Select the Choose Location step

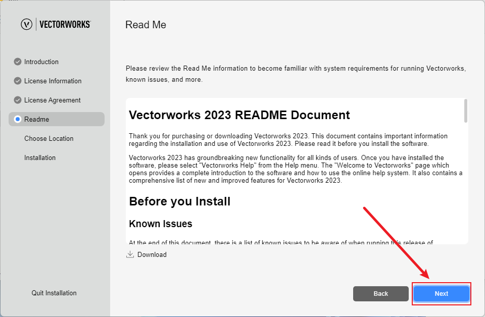tap(49, 138)
